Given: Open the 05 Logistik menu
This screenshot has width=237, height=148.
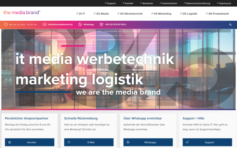Looking at the screenshot, I should pos(188,13).
